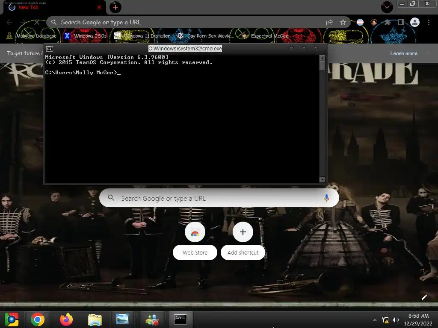This screenshot has height=328, width=438.
Task: Start voice search with microphone icon
Action: [326, 198]
